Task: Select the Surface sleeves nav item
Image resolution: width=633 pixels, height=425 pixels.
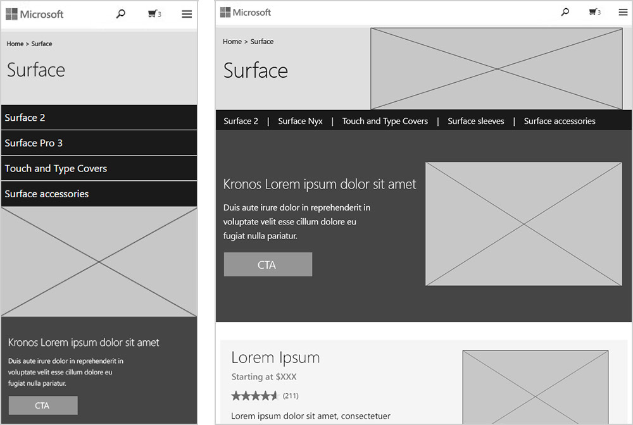Action: tap(475, 121)
